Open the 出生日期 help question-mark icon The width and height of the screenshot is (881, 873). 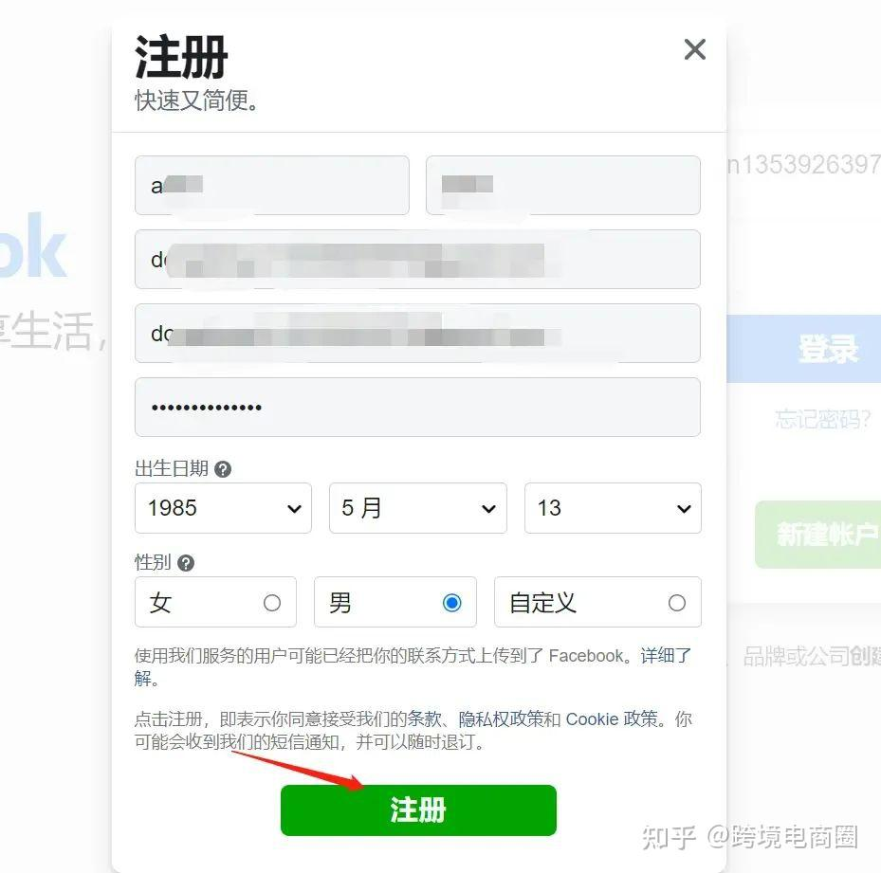click(x=223, y=469)
